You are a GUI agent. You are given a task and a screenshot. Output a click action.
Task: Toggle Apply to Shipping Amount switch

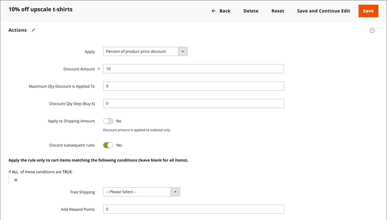tap(108, 121)
